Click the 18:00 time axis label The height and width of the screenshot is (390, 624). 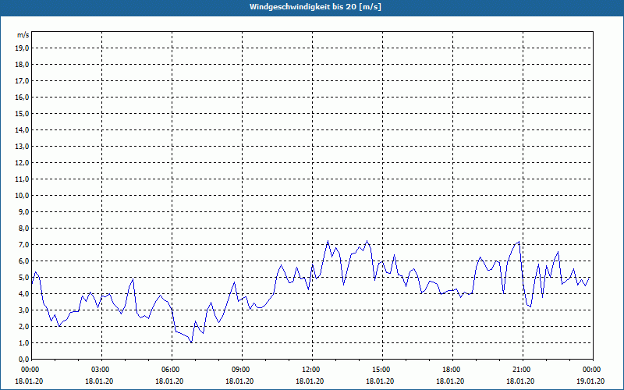[x=452, y=370]
